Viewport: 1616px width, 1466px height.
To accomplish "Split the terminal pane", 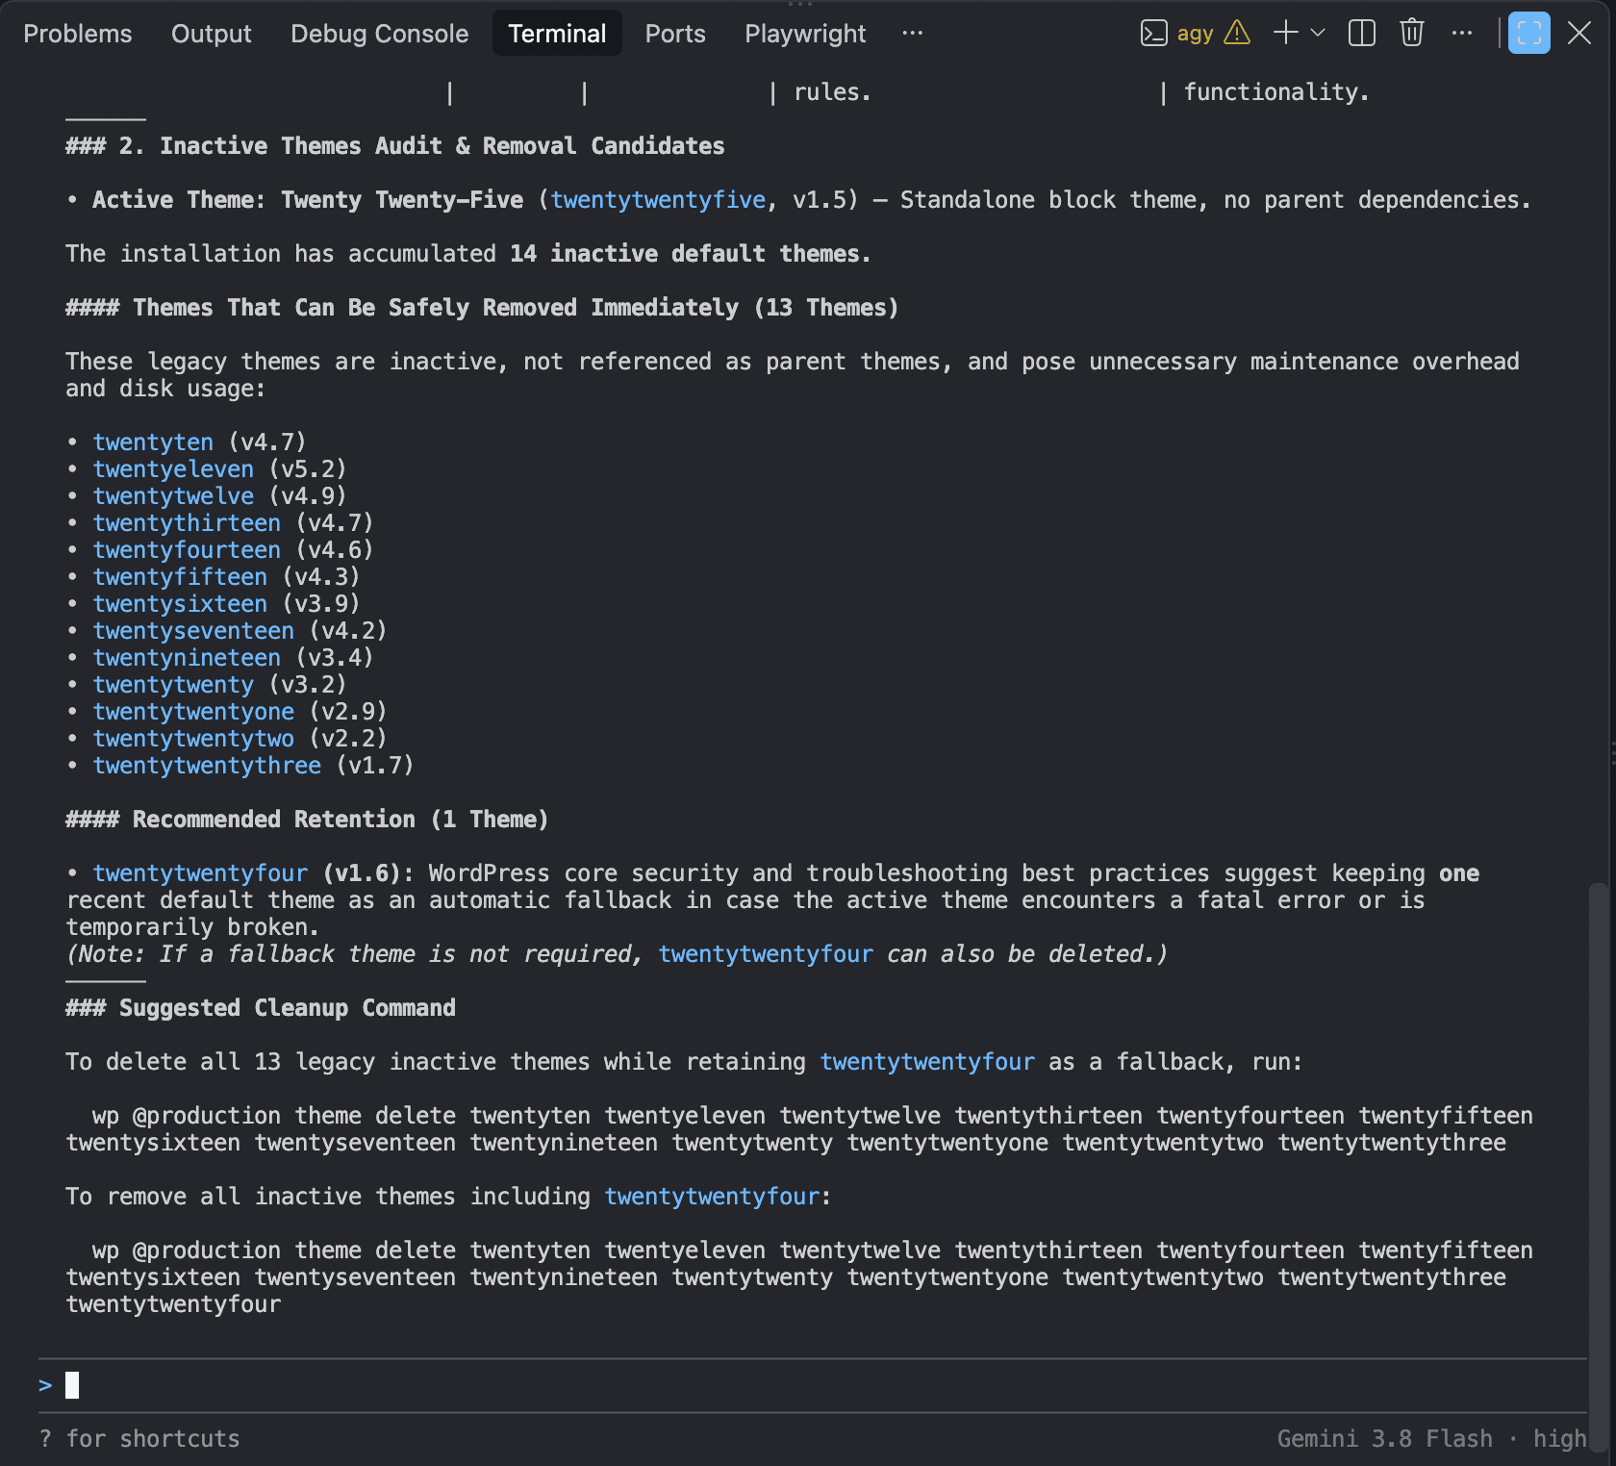I will 1362,34.
